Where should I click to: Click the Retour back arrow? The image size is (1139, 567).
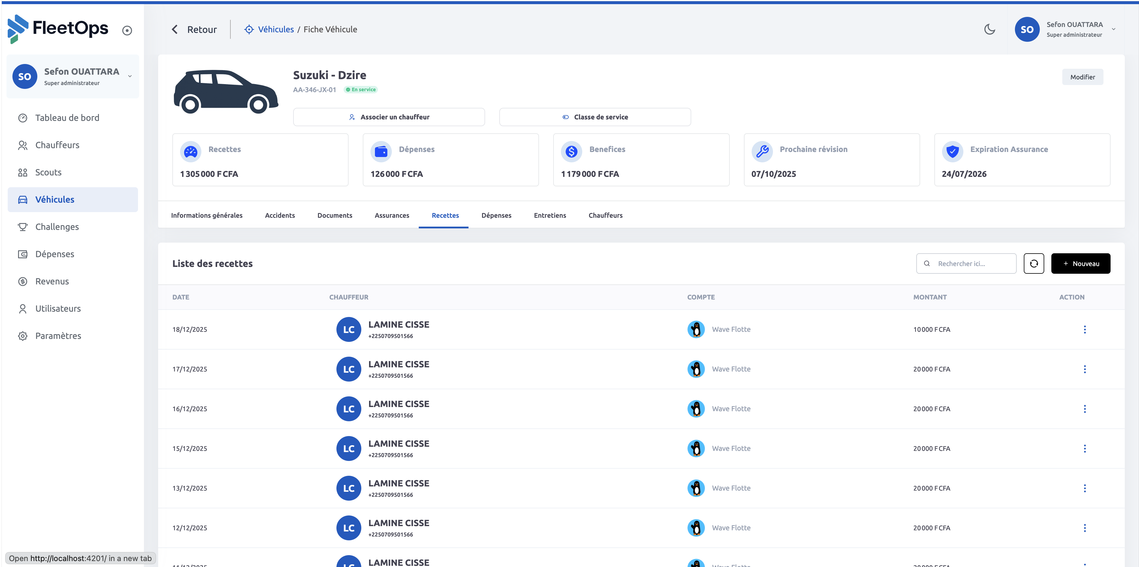[175, 30]
